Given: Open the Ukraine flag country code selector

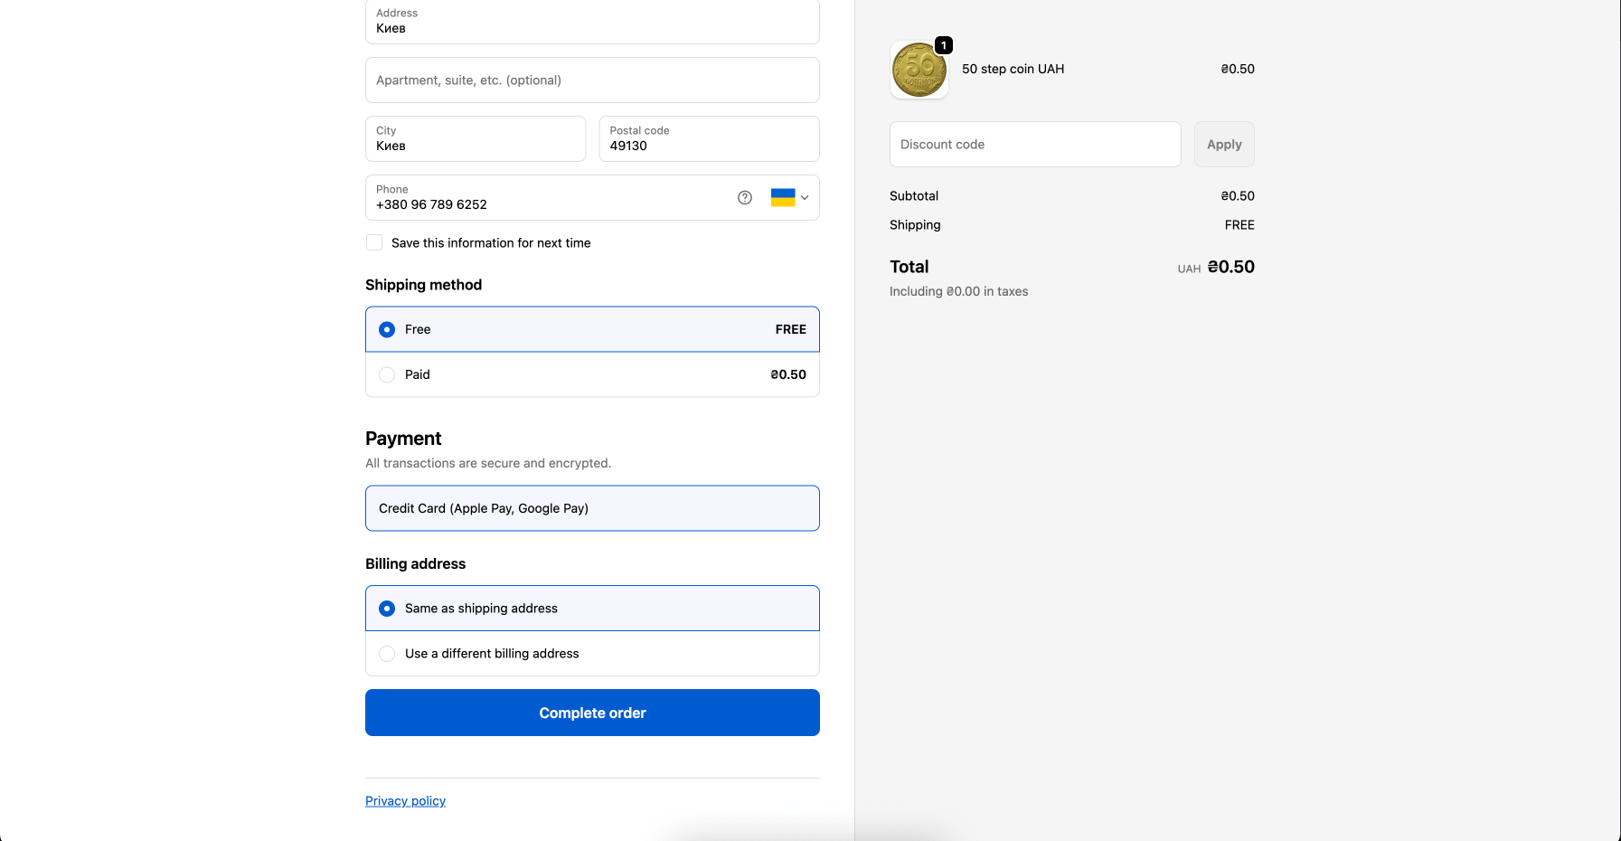Looking at the screenshot, I should (x=789, y=198).
